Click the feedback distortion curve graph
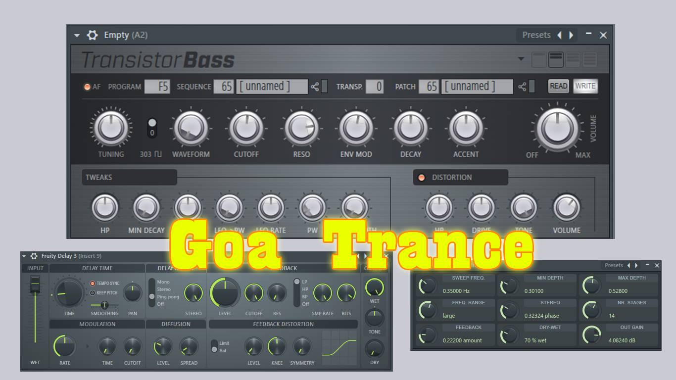This screenshot has width=676, height=380. tap(339, 348)
